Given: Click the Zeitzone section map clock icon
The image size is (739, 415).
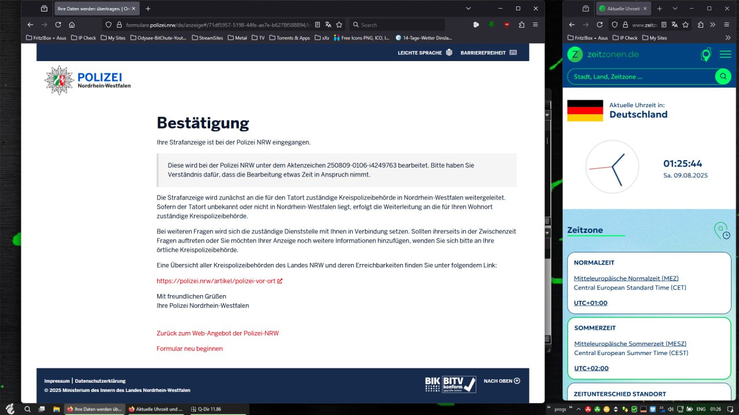Looking at the screenshot, I should pyautogui.click(x=722, y=231).
